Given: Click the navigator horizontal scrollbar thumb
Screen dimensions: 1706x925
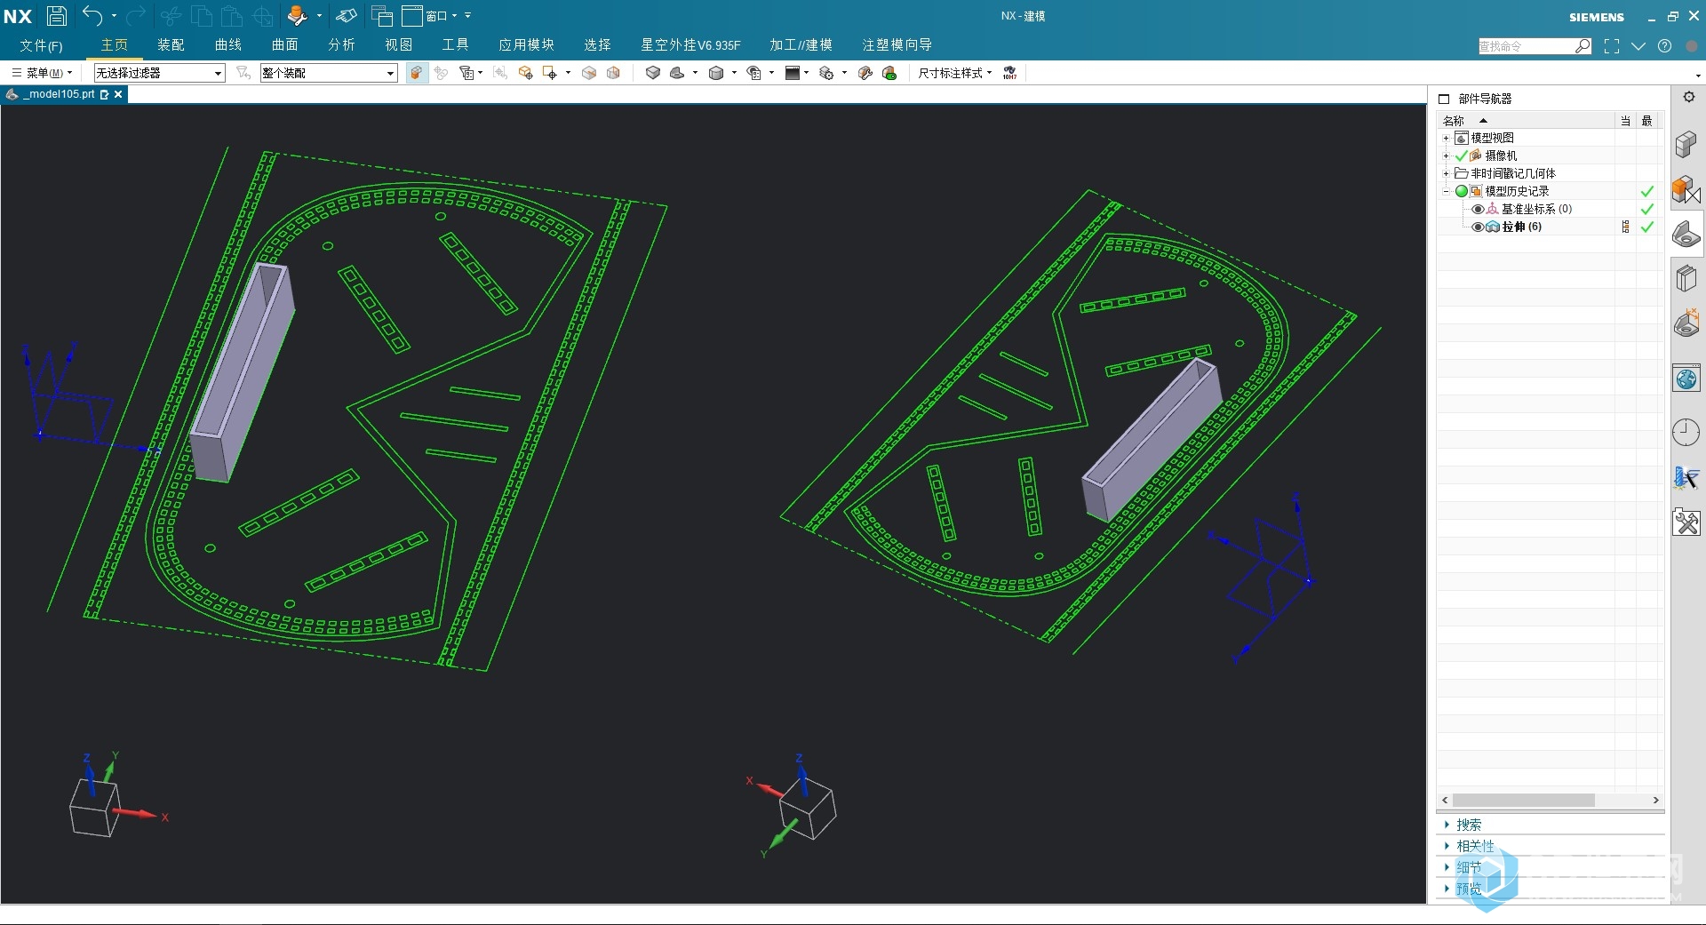Looking at the screenshot, I should 1523,801.
